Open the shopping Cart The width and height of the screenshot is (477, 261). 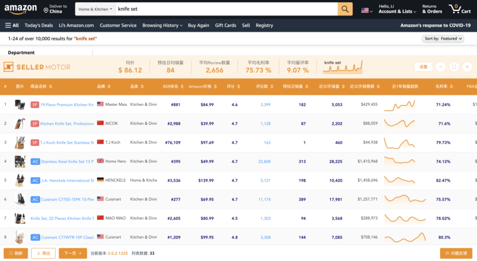460,9
